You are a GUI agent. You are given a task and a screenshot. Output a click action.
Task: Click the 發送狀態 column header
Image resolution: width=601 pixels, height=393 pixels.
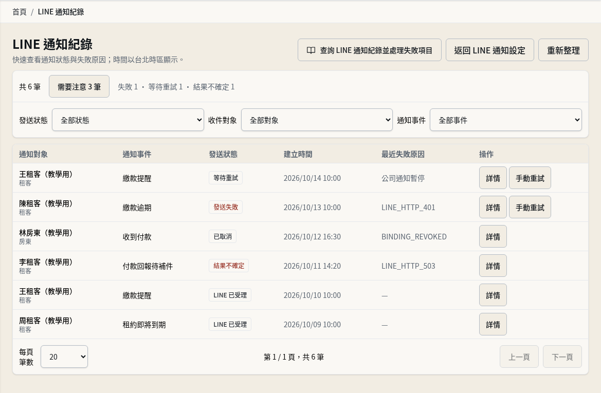tap(223, 154)
